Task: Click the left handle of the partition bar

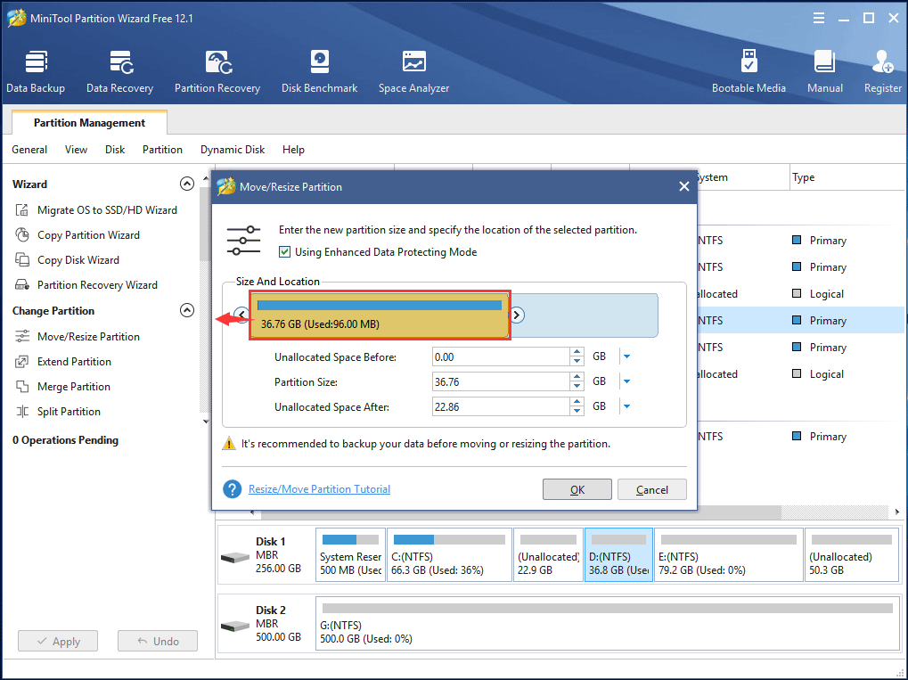Action: click(x=241, y=315)
